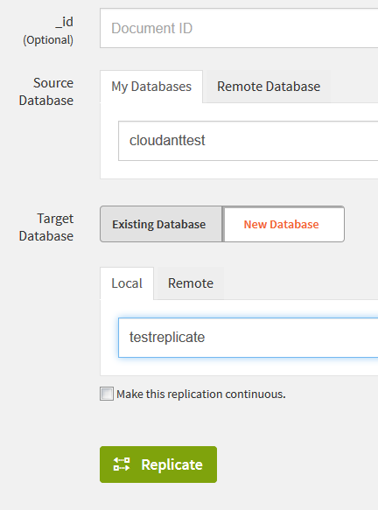Click the replicate arrows icon on the green button
The image size is (378, 510).
click(122, 465)
